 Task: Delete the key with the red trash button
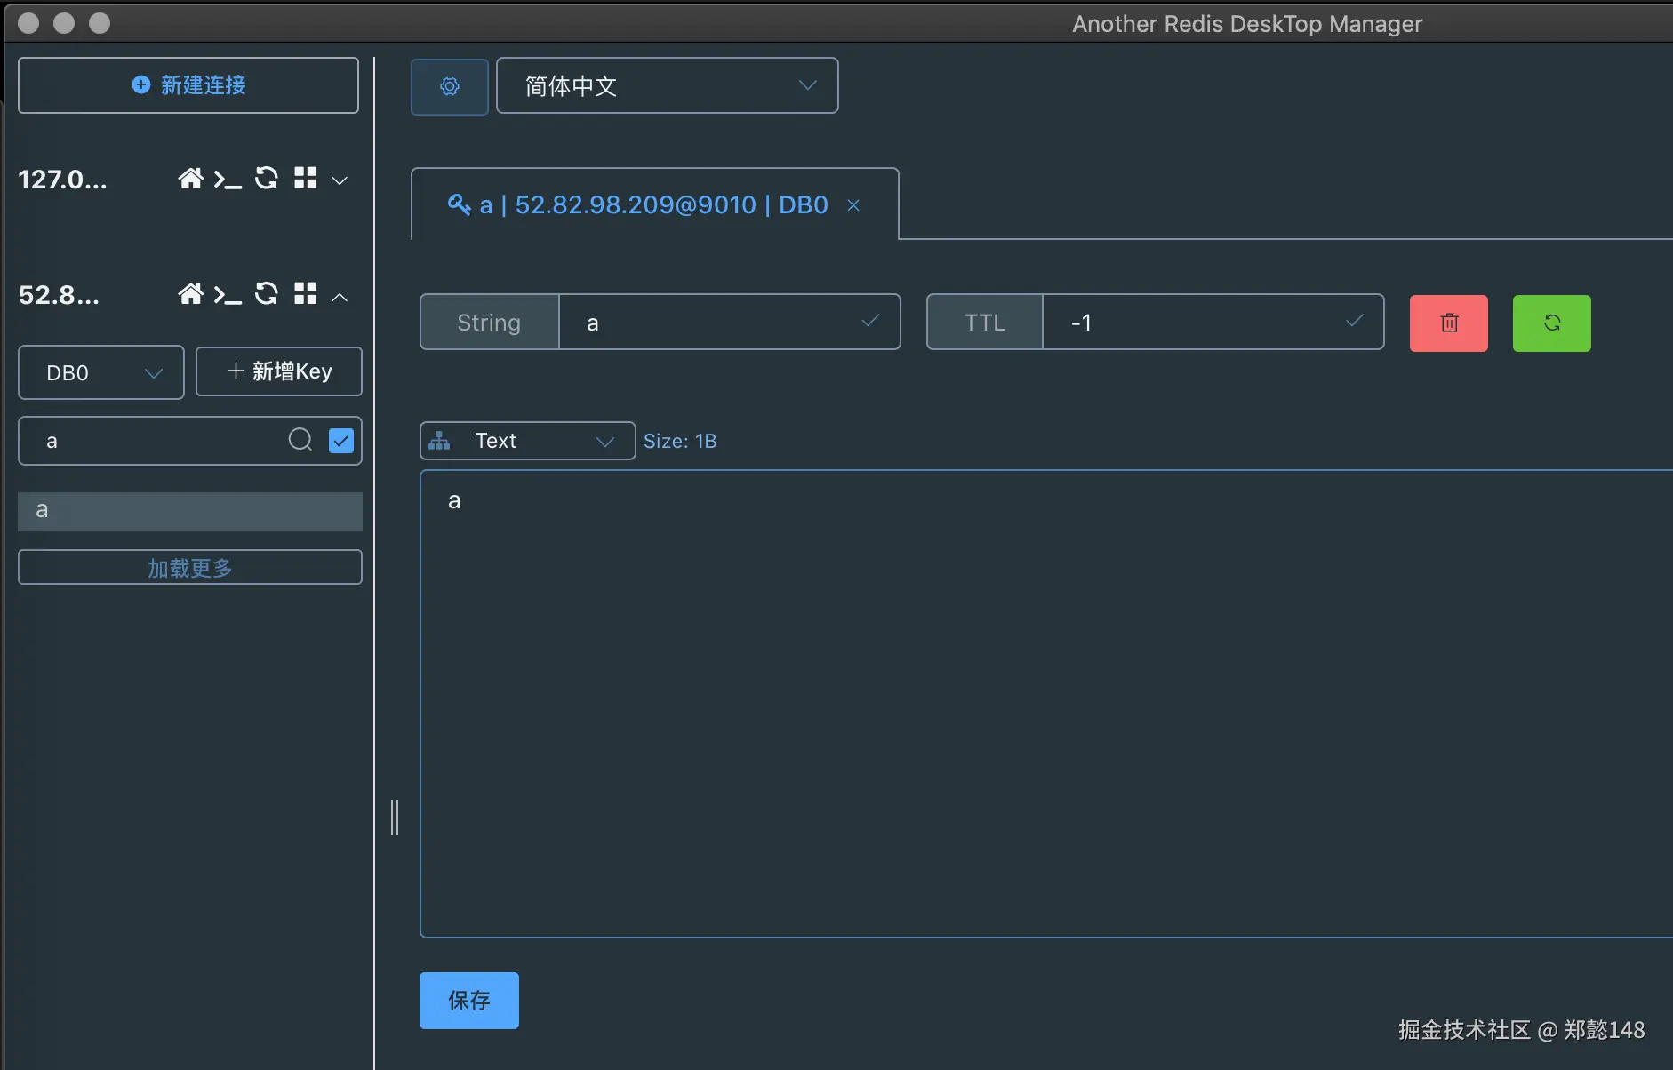click(1449, 323)
